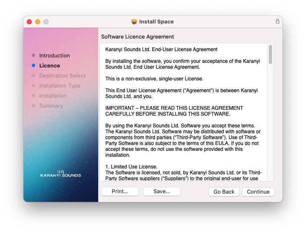Click the 'Install Space' window title

tap(156, 21)
